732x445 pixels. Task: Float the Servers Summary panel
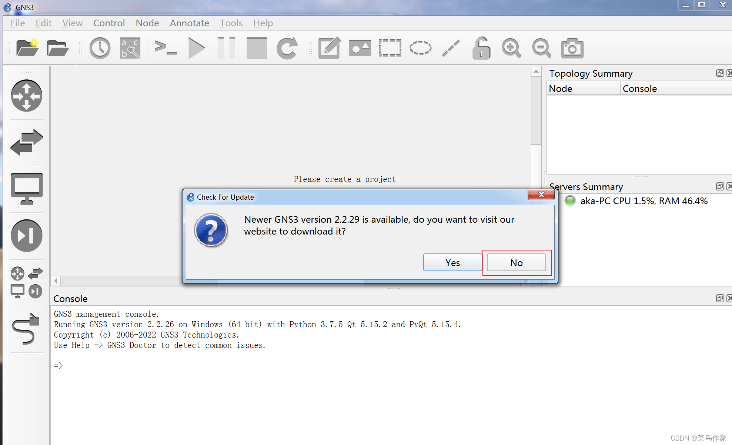click(x=720, y=186)
